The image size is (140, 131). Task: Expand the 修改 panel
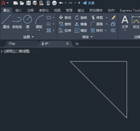pos(87,37)
